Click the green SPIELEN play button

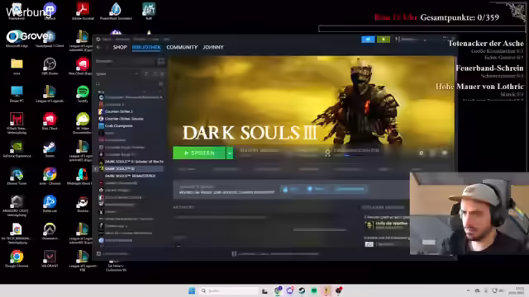click(199, 153)
